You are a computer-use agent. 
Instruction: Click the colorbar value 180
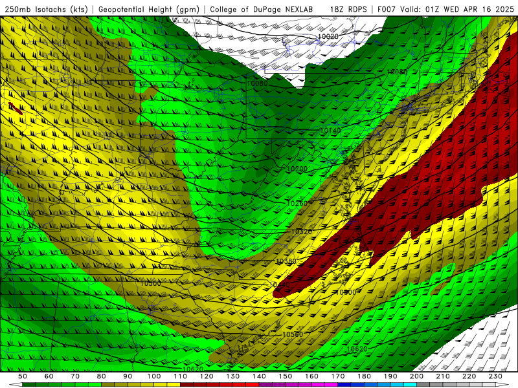click(x=365, y=376)
